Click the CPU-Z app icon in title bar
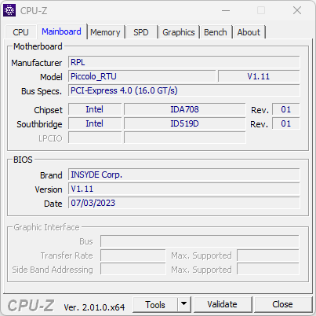Image resolution: width=316 pixels, height=316 pixels. [9, 10]
